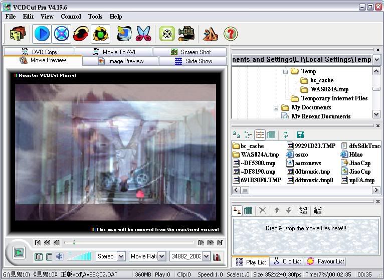Screen dimensions: 384x280
Task: Click the first clapperboard icon in play list toolbar
Action: click(303, 210)
